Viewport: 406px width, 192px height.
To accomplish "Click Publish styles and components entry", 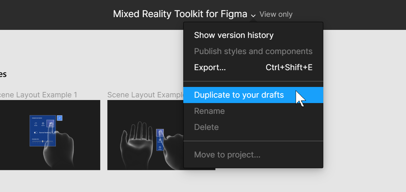I will 253,51.
